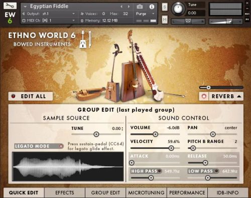Viewport: 251px width, 198px height.
Task: Open instrument edit mode with wrench icon
Action: [x=10, y=6]
